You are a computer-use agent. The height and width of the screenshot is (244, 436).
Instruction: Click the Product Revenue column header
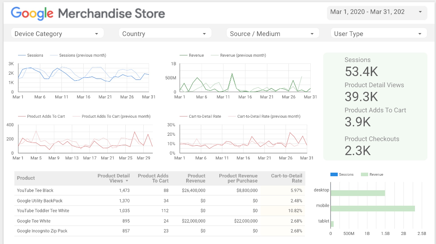196,178
